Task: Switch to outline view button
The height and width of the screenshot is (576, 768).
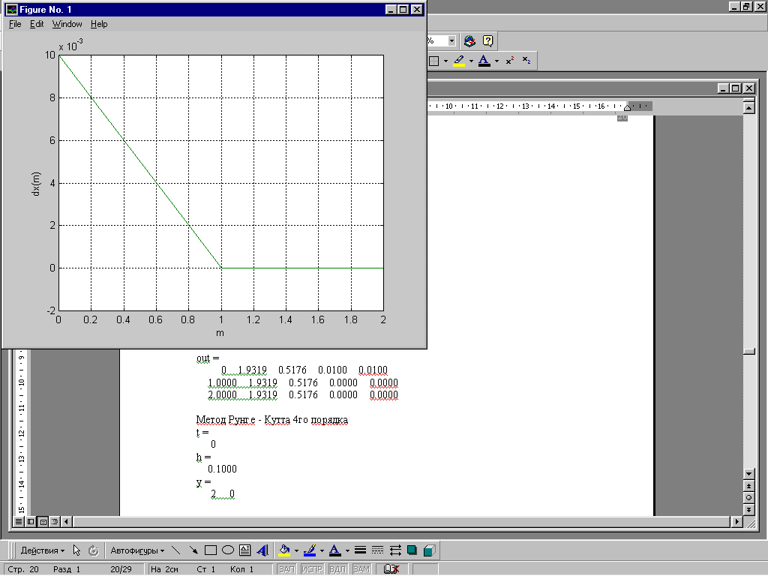Action: tap(55, 521)
